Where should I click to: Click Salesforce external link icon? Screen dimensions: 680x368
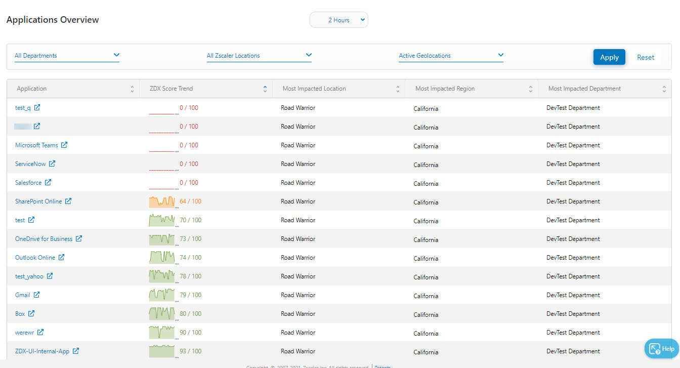48,183
